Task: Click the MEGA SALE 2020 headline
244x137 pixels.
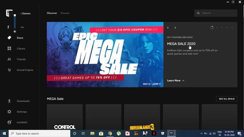Action: point(181,44)
